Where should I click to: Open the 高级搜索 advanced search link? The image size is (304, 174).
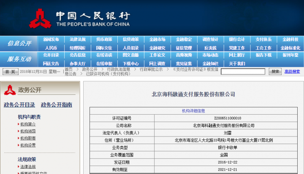[x=292, y=72]
